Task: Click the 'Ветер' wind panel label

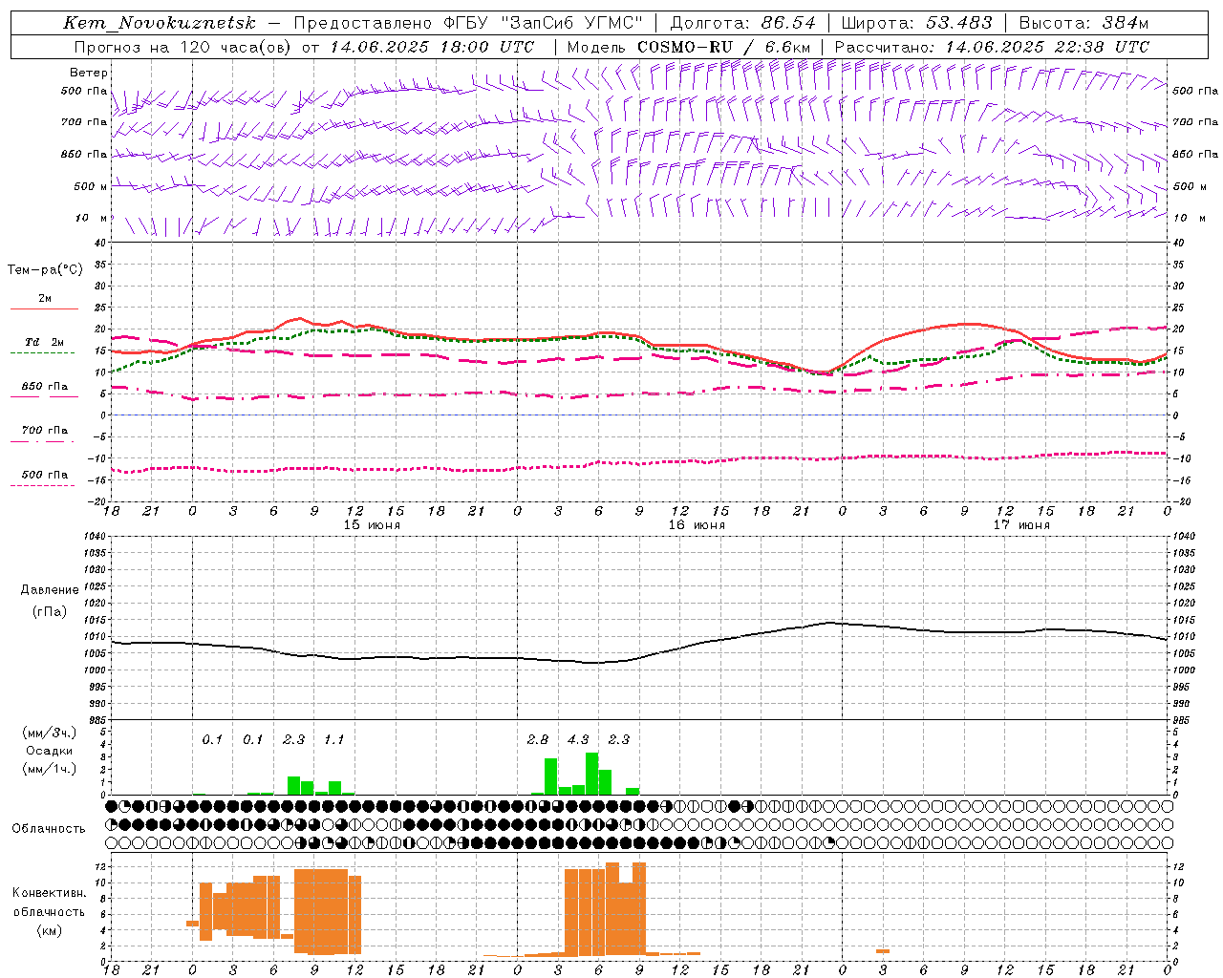Action: 89,73
